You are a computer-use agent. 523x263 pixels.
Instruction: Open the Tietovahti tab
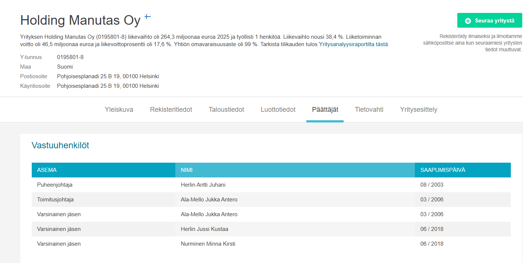(x=369, y=110)
